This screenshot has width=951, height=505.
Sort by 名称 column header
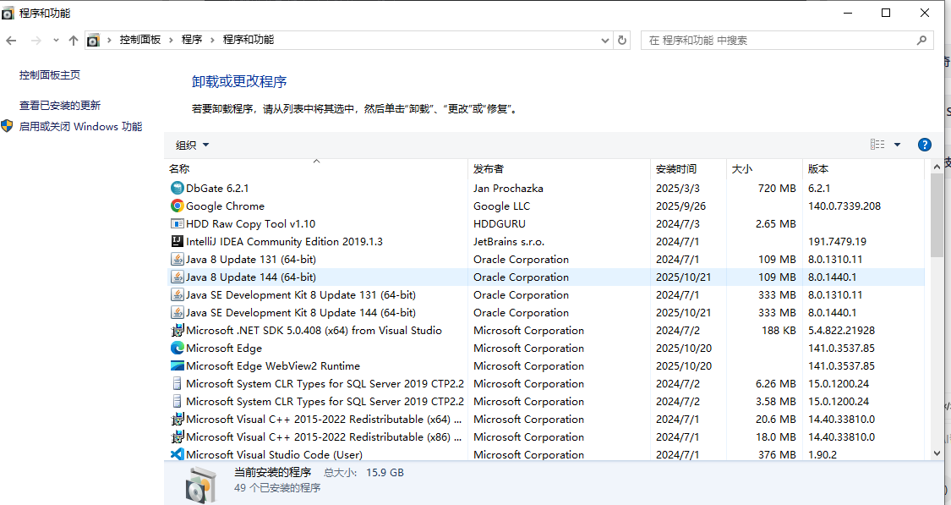coord(317,168)
